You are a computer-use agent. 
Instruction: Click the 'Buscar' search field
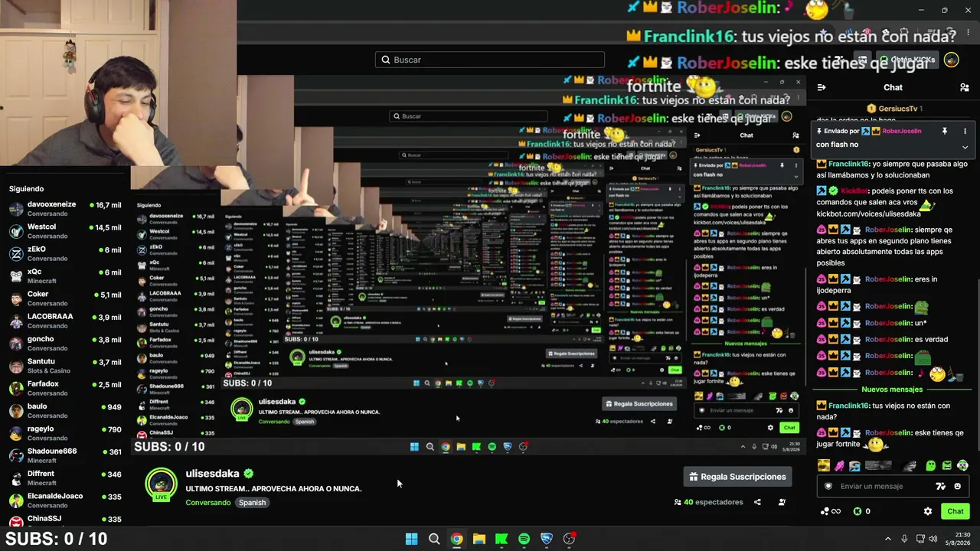tap(490, 60)
